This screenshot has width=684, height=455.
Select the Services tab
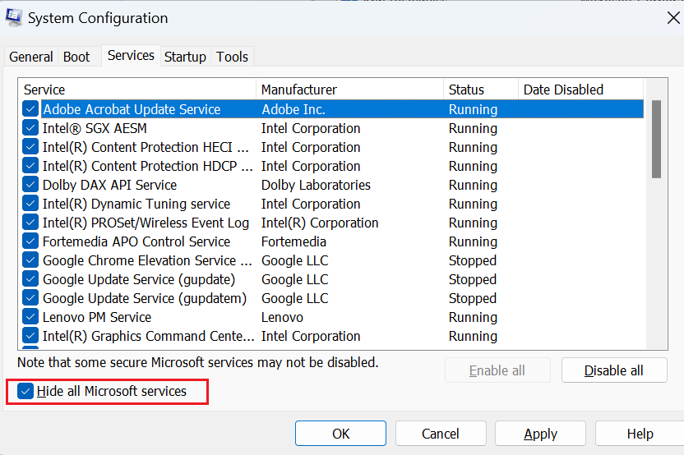point(131,55)
